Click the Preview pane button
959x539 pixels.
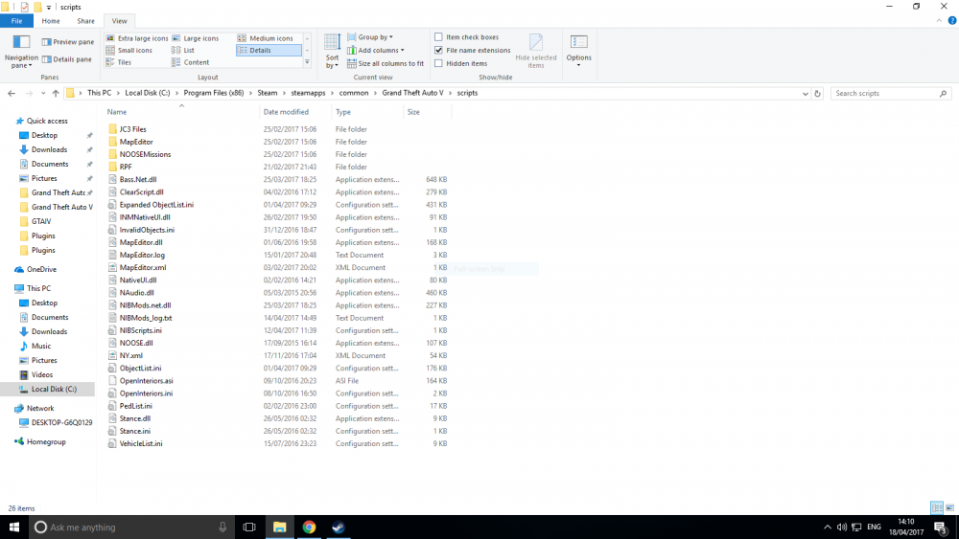(67, 42)
